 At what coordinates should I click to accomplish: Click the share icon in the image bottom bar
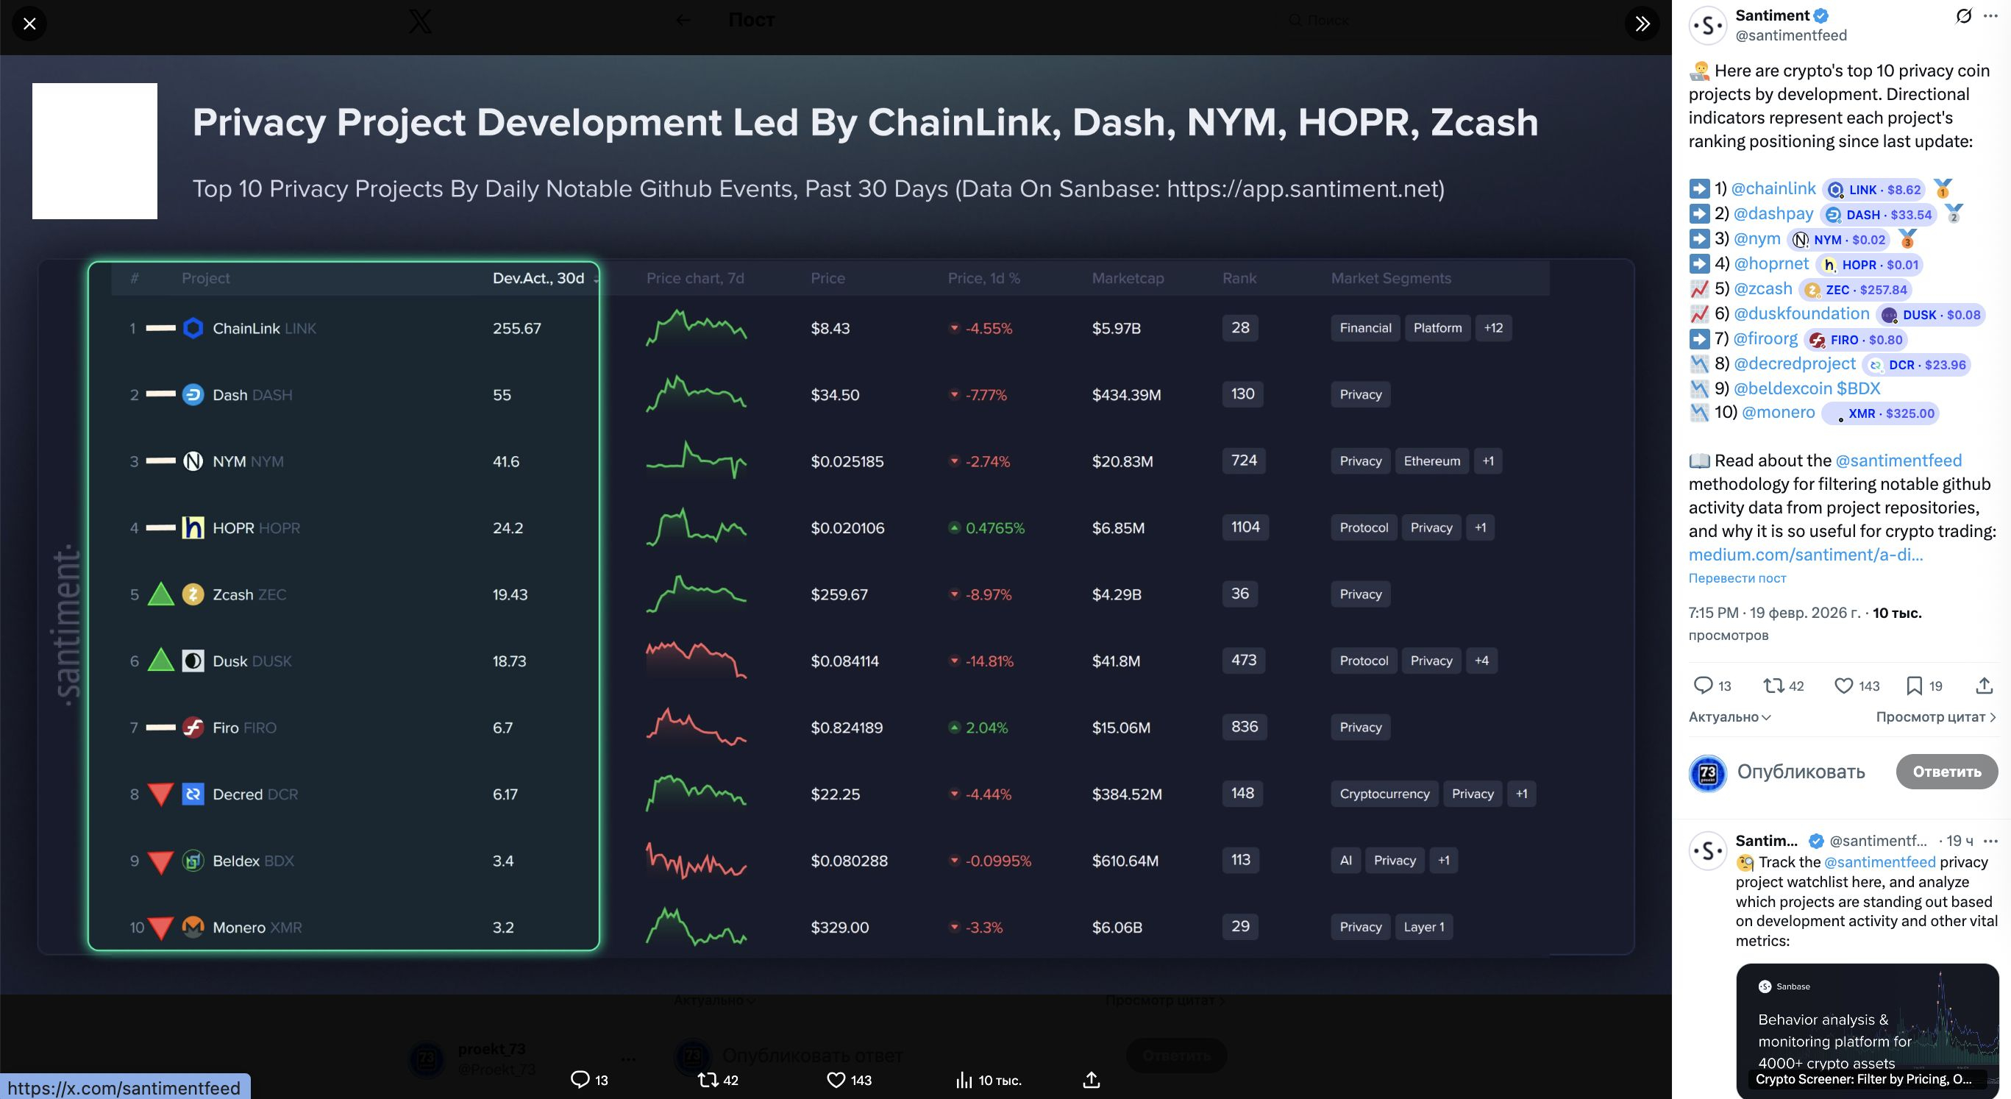tap(1092, 1081)
